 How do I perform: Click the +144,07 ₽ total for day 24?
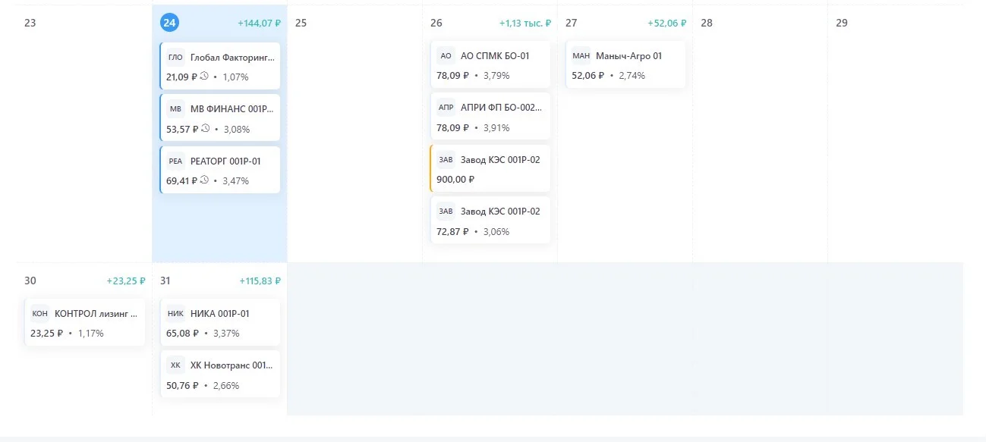pos(259,24)
